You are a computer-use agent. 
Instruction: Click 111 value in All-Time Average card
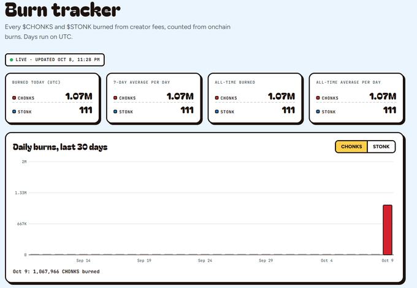[389, 110]
